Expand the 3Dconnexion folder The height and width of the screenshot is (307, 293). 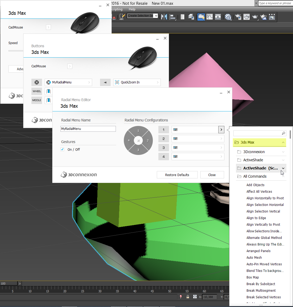pos(283,152)
